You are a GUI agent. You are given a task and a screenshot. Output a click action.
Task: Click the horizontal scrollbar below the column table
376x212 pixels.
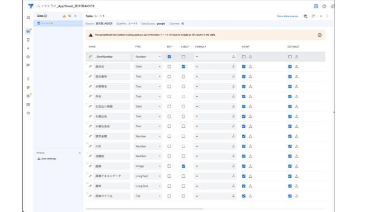[144, 209]
